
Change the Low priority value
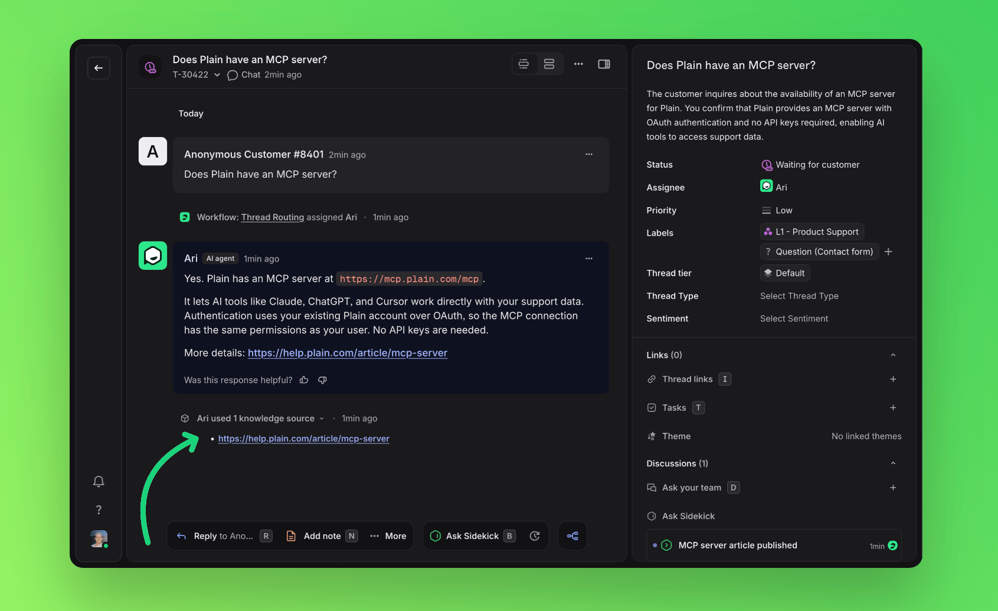click(777, 210)
